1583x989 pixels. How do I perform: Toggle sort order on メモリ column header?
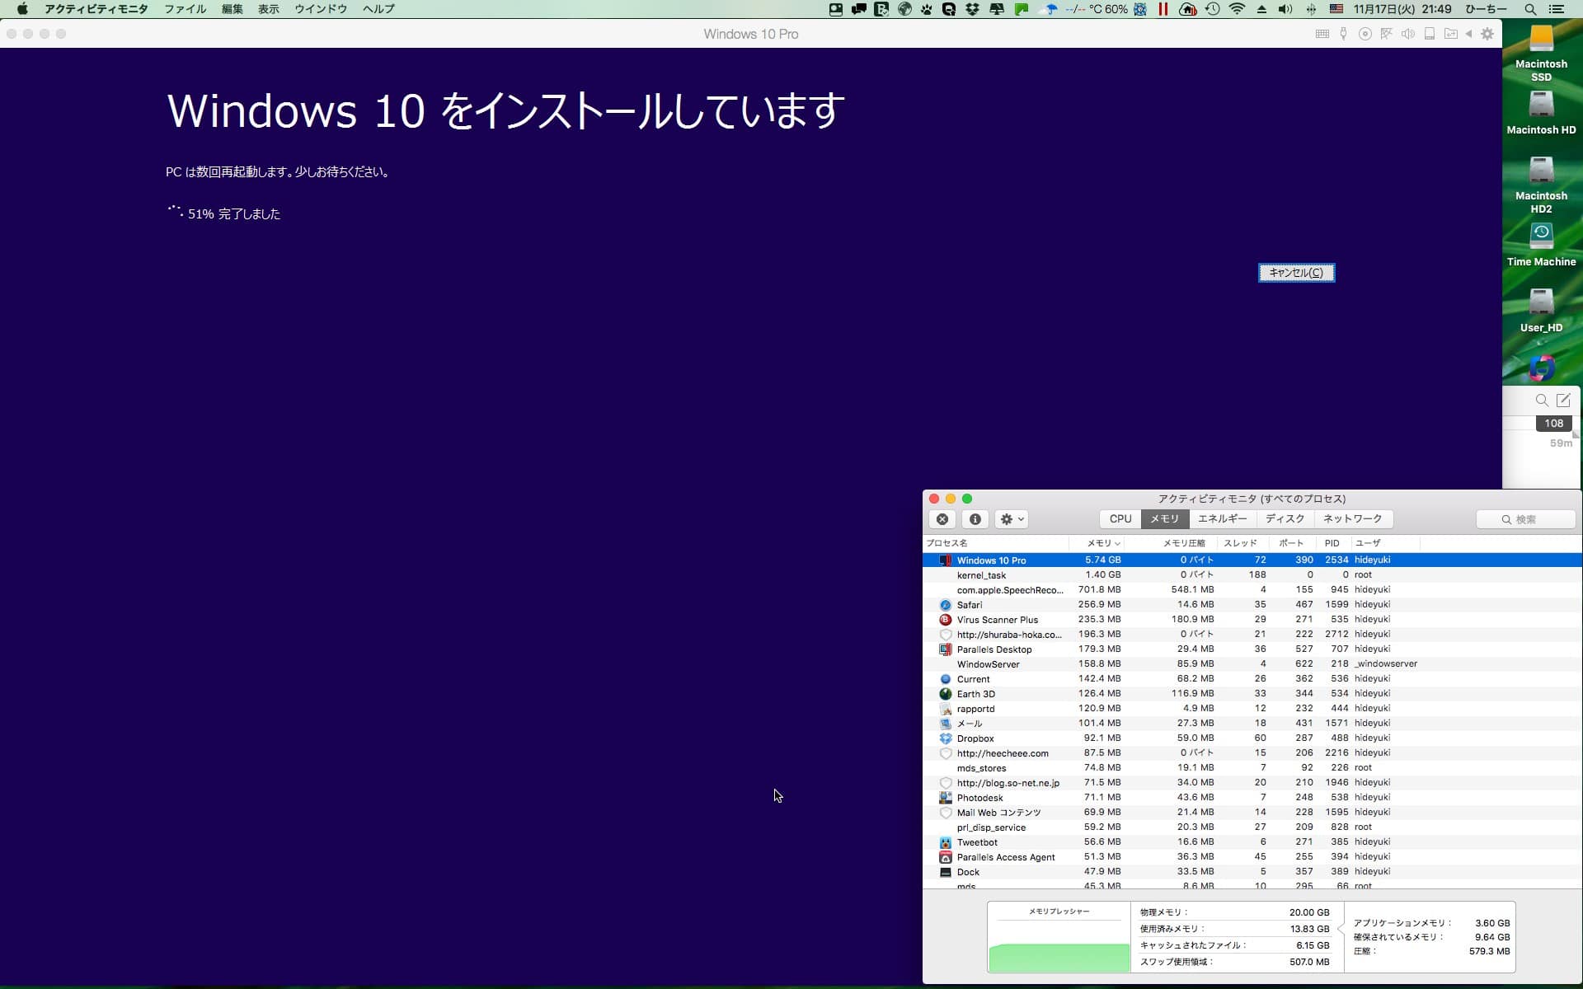pos(1102,543)
